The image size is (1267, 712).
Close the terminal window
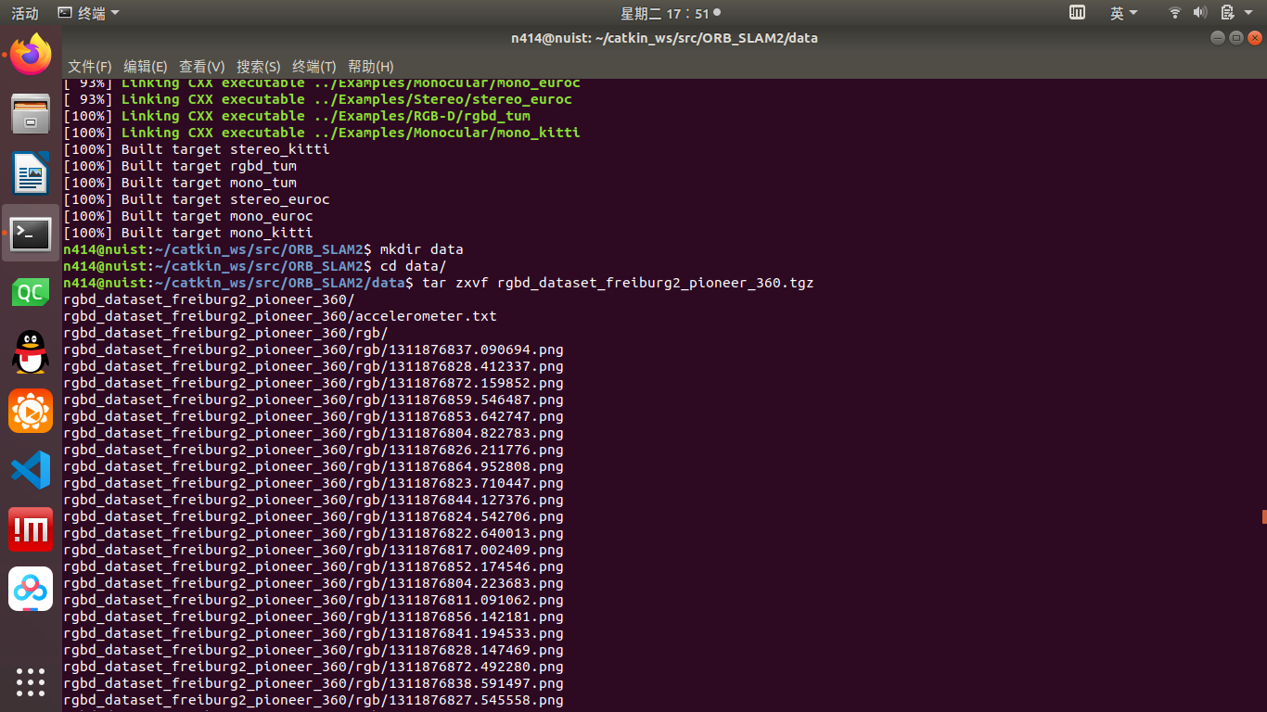pos(1255,38)
